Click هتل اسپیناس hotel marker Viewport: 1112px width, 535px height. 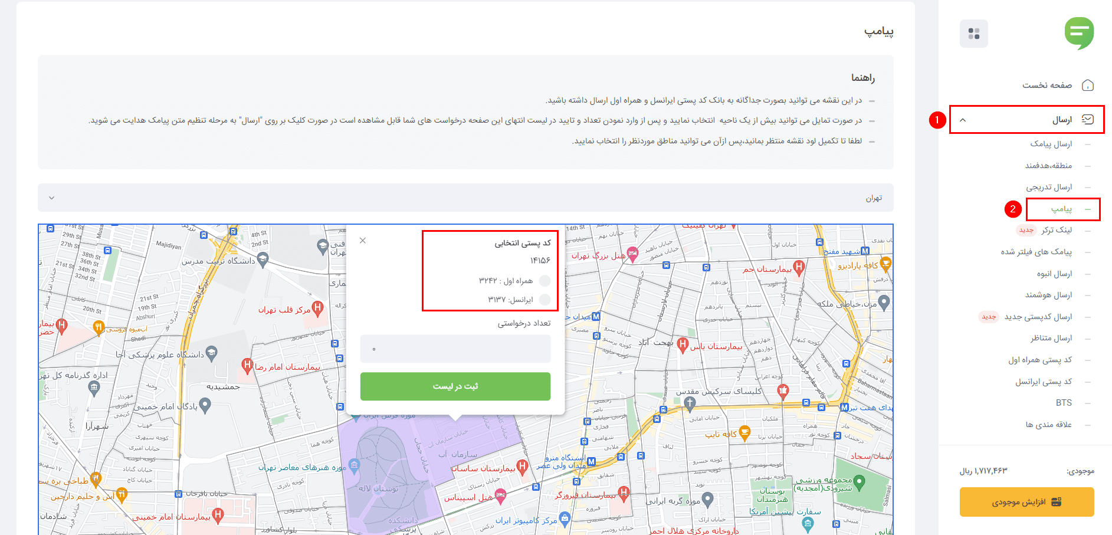pos(500,497)
